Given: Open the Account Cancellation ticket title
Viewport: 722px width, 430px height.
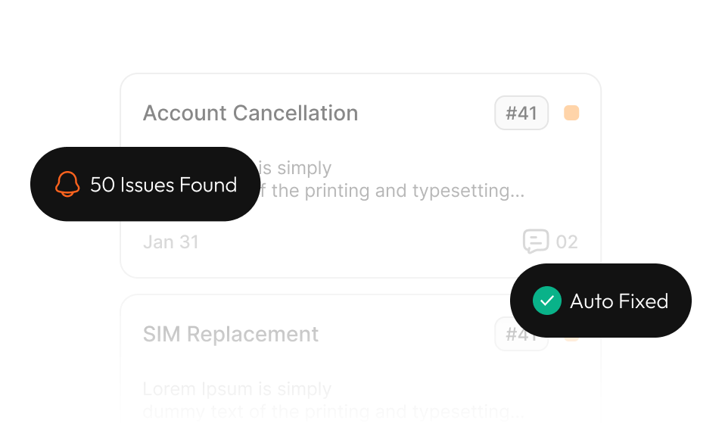Looking at the screenshot, I should pos(250,114).
